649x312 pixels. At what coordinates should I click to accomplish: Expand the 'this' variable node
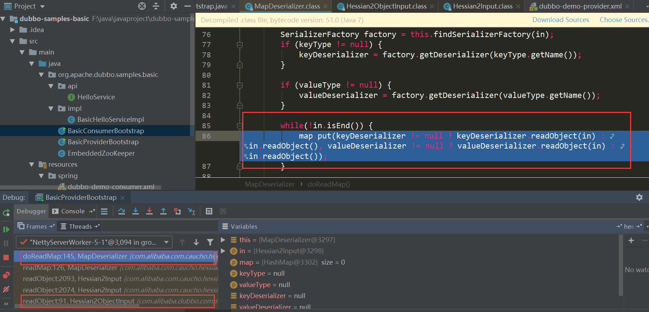point(223,240)
